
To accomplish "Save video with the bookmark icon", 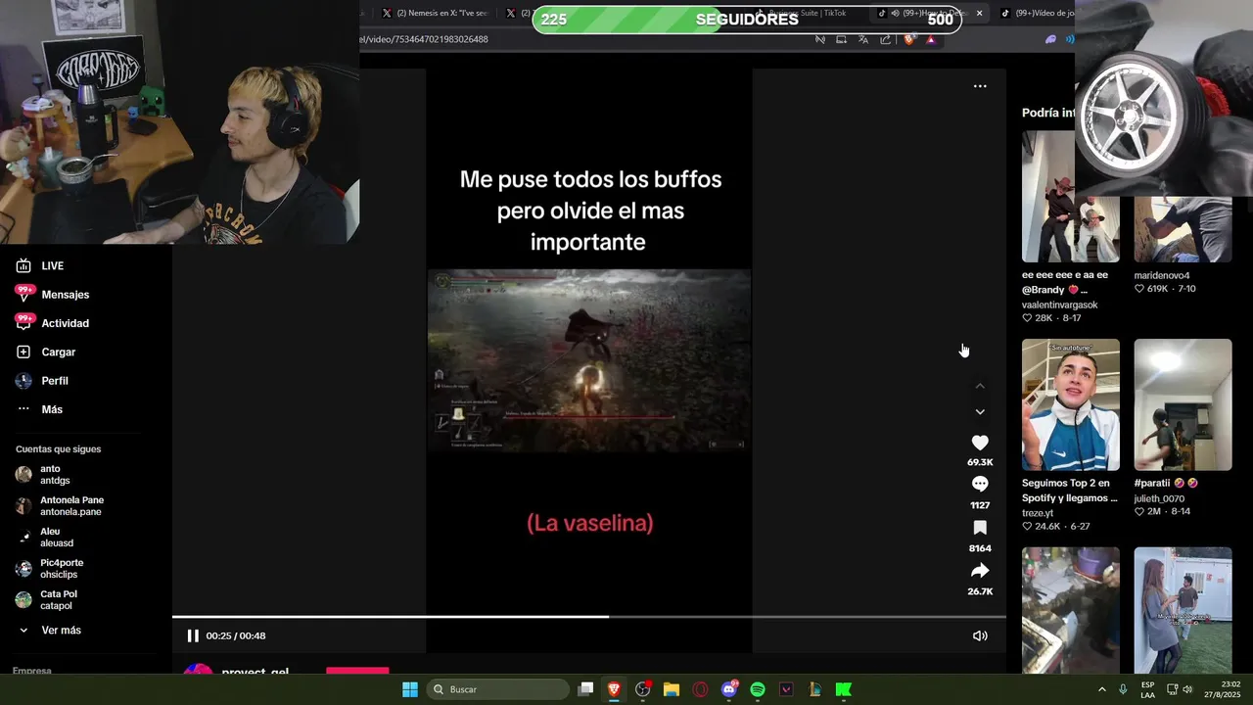I will (x=980, y=528).
